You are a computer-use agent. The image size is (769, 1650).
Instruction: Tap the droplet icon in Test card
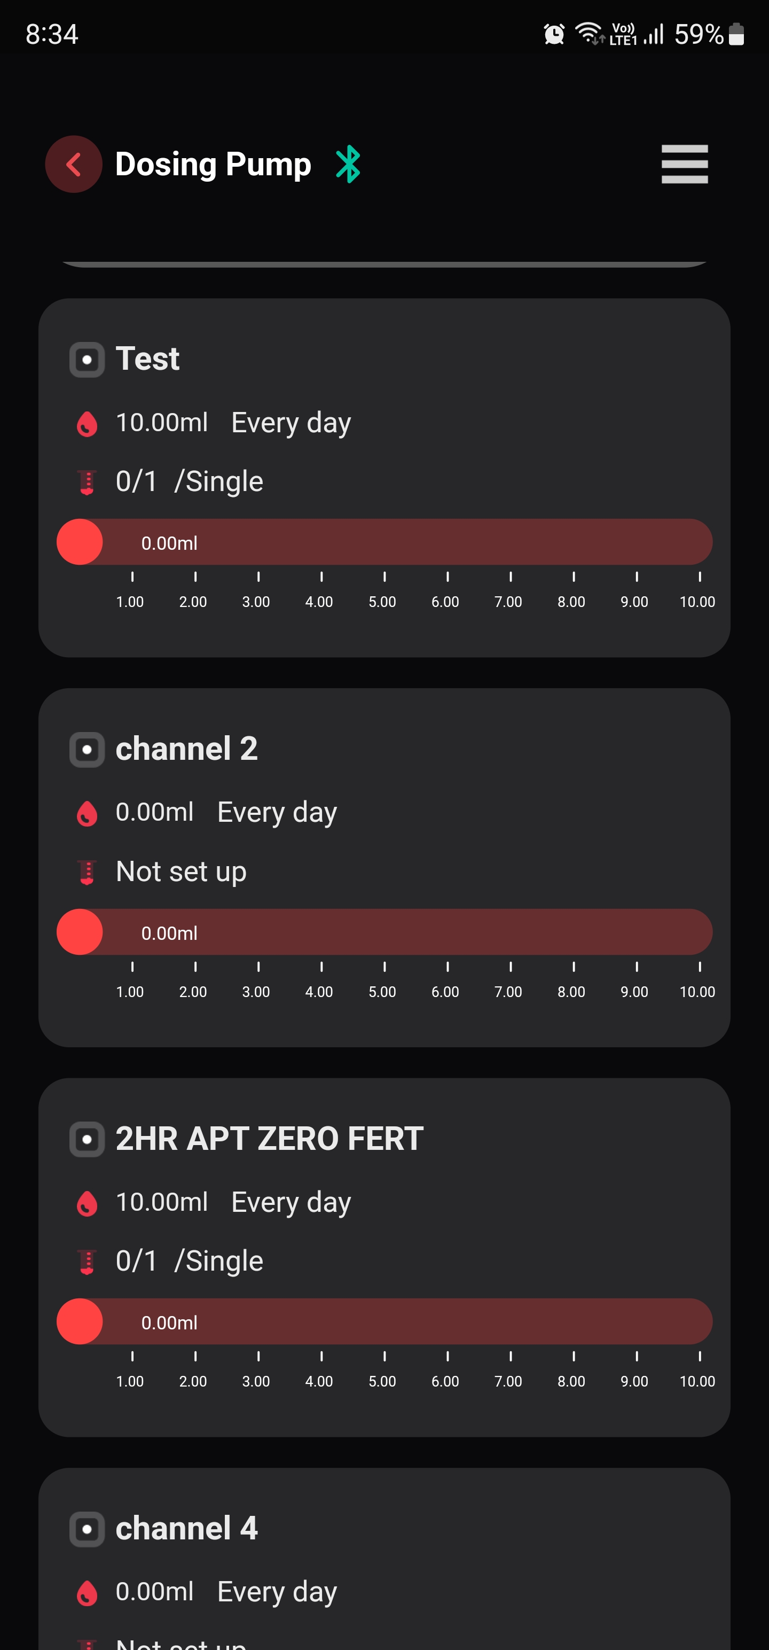87,423
